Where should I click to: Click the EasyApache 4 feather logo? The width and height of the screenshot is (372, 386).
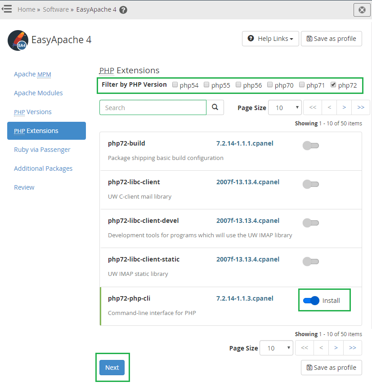point(18,40)
